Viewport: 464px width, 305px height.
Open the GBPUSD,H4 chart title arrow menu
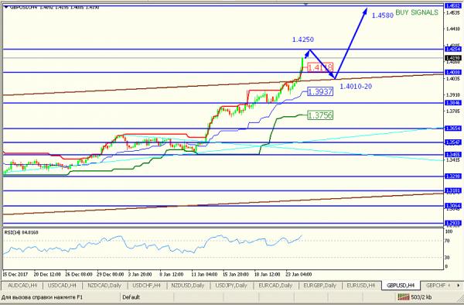coord(6,7)
